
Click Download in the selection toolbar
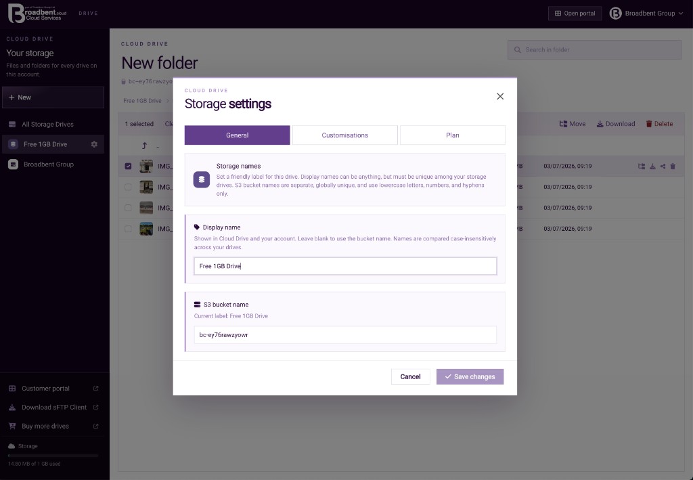pyautogui.click(x=616, y=124)
